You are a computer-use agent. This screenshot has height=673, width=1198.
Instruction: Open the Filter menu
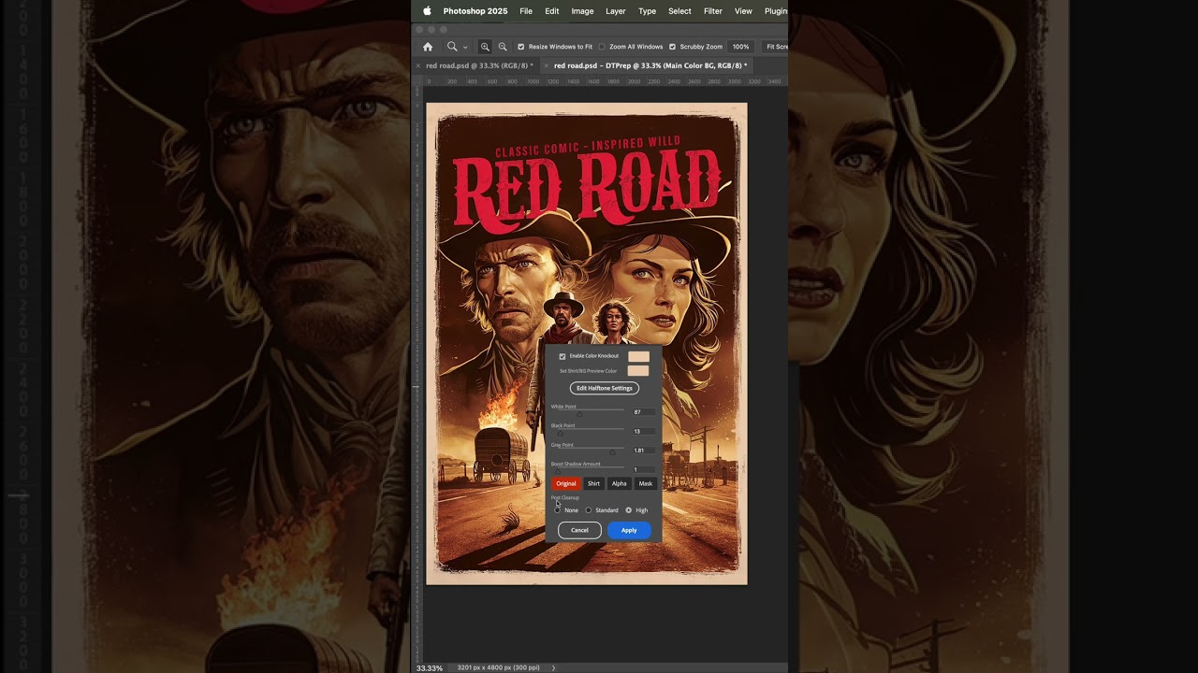(x=713, y=11)
